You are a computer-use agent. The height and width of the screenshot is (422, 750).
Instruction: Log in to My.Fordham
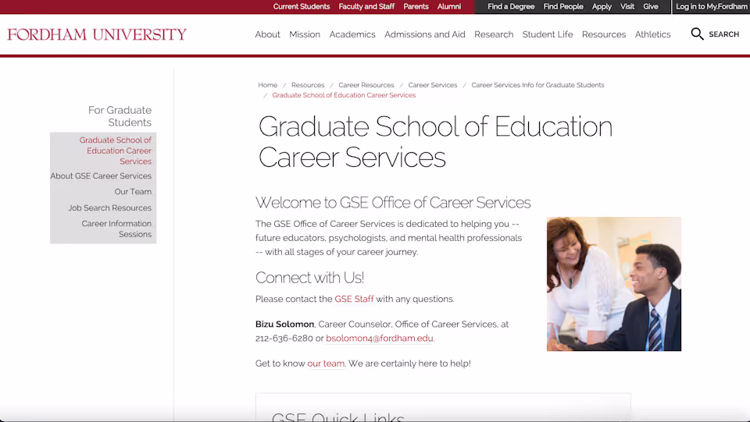(711, 7)
